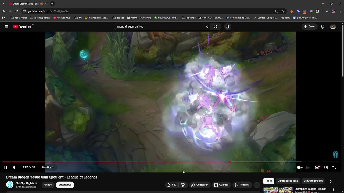Go to YouTube Premium home logo
Screen dimensions: 344x193
22,27
